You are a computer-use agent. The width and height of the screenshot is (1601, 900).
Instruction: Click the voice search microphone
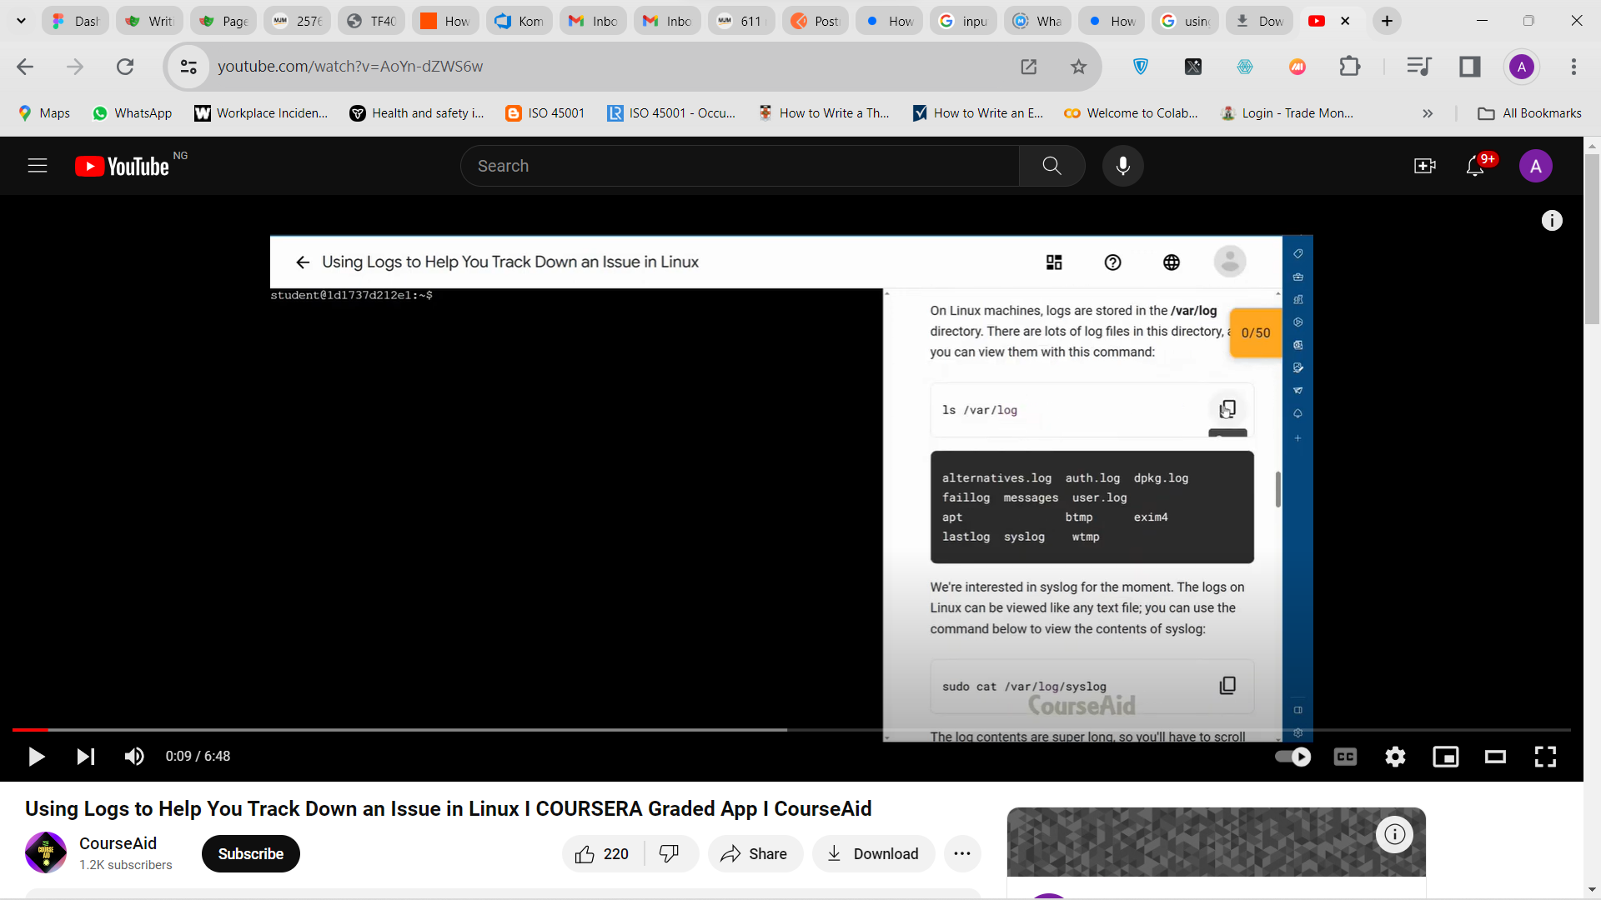pos(1122,166)
